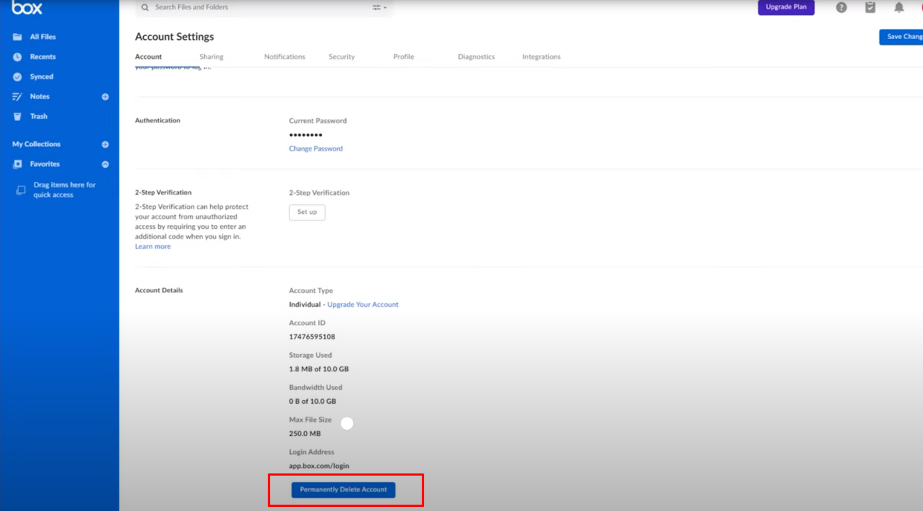Click the Box logo
Viewport: 923px width, 511px height.
[27, 7]
